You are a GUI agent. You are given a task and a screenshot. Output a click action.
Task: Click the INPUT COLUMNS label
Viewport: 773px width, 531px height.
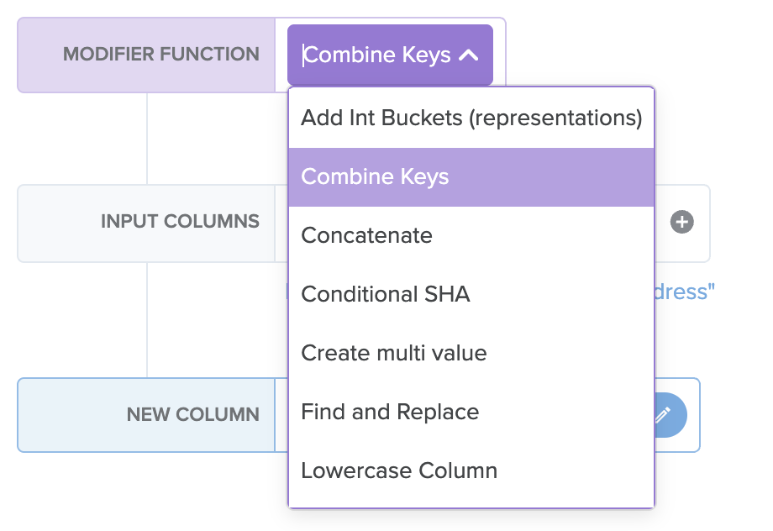pos(180,222)
